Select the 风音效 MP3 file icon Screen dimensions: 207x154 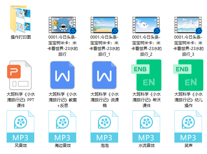20,126
